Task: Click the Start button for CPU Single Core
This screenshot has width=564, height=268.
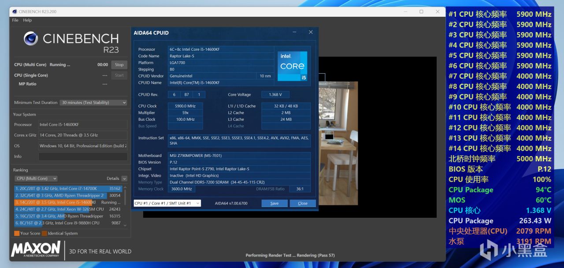Action: (x=119, y=75)
